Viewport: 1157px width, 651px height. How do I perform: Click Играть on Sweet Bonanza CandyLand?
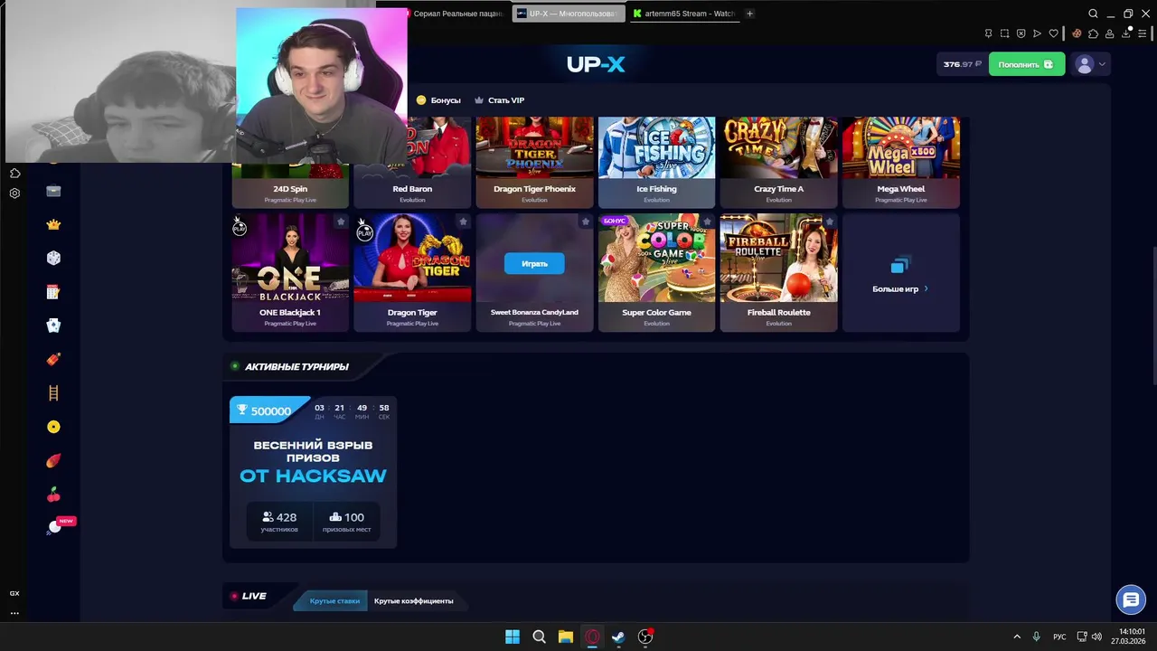coord(534,263)
